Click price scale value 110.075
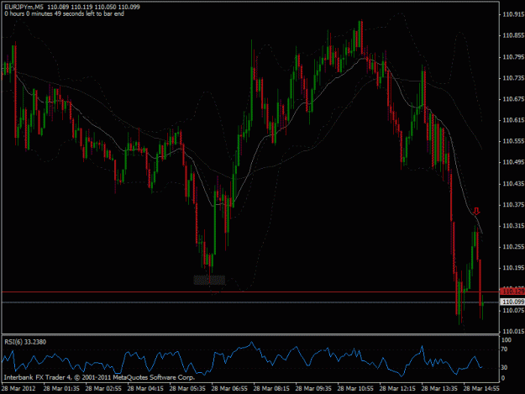Image resolution: width=525 pixels, height=394 pixels. 513,310
